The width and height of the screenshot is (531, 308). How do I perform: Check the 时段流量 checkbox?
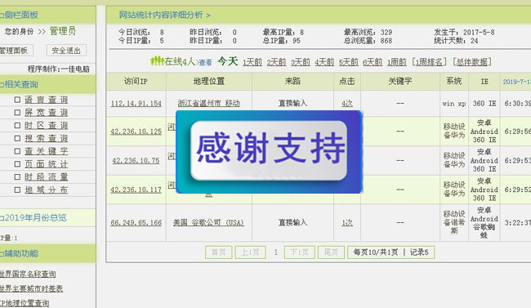click(17, 176)
